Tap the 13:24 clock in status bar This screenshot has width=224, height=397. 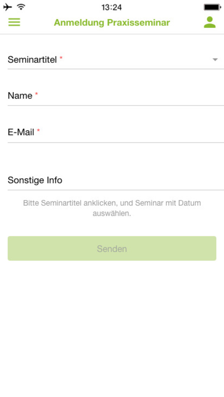(112, 7)
